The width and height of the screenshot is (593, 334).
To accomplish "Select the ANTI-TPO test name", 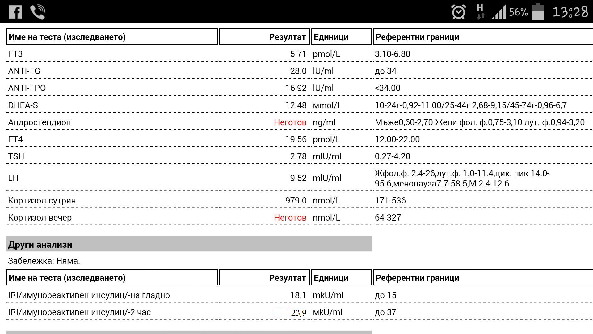I will coord(27,88).
